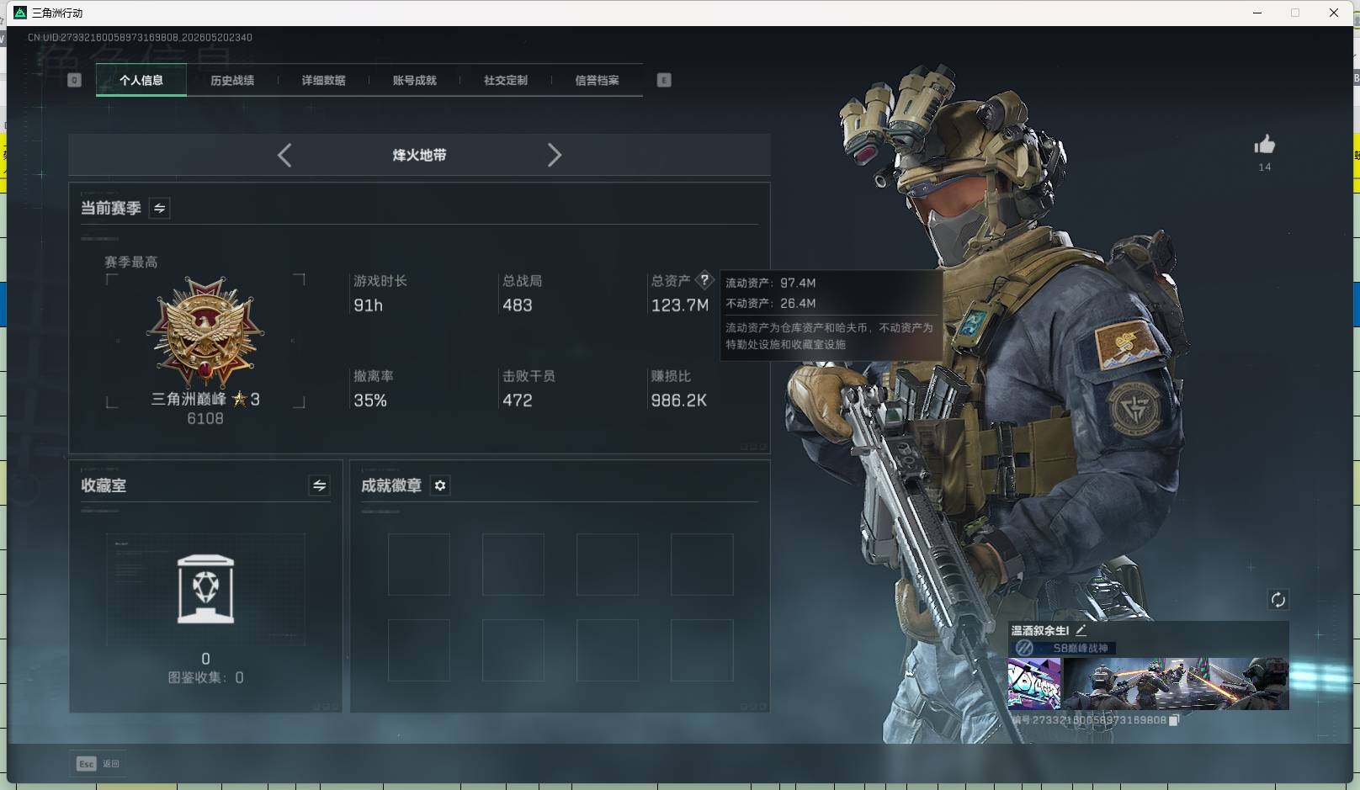
Task: Go to next game mode with right chevron
Action: tap(554, 155)
